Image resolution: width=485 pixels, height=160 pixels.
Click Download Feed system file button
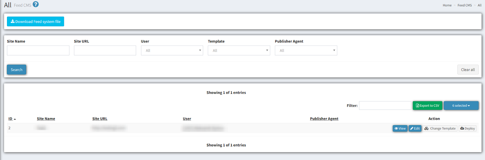pyautogui.click(x=35, y=21)
